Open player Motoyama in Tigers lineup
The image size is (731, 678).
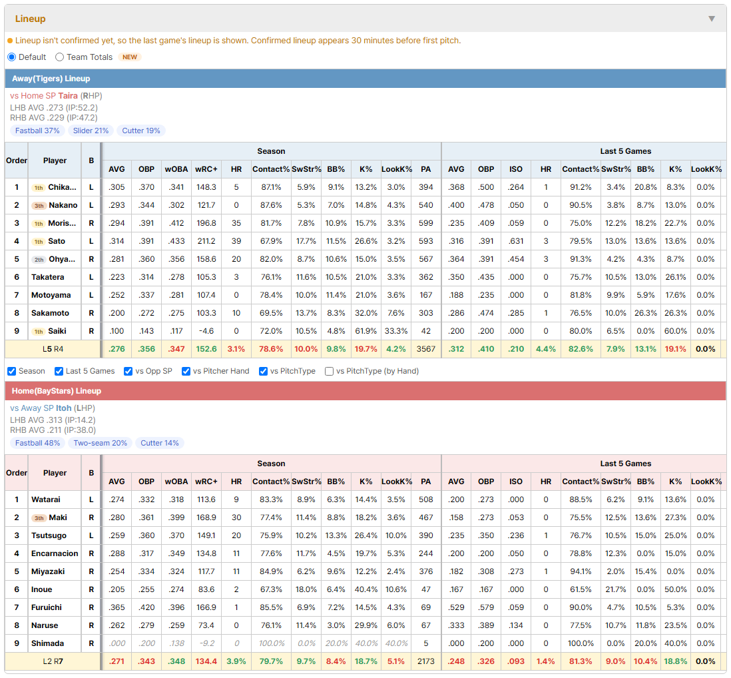pyautogui.click(x=51, y=295)
